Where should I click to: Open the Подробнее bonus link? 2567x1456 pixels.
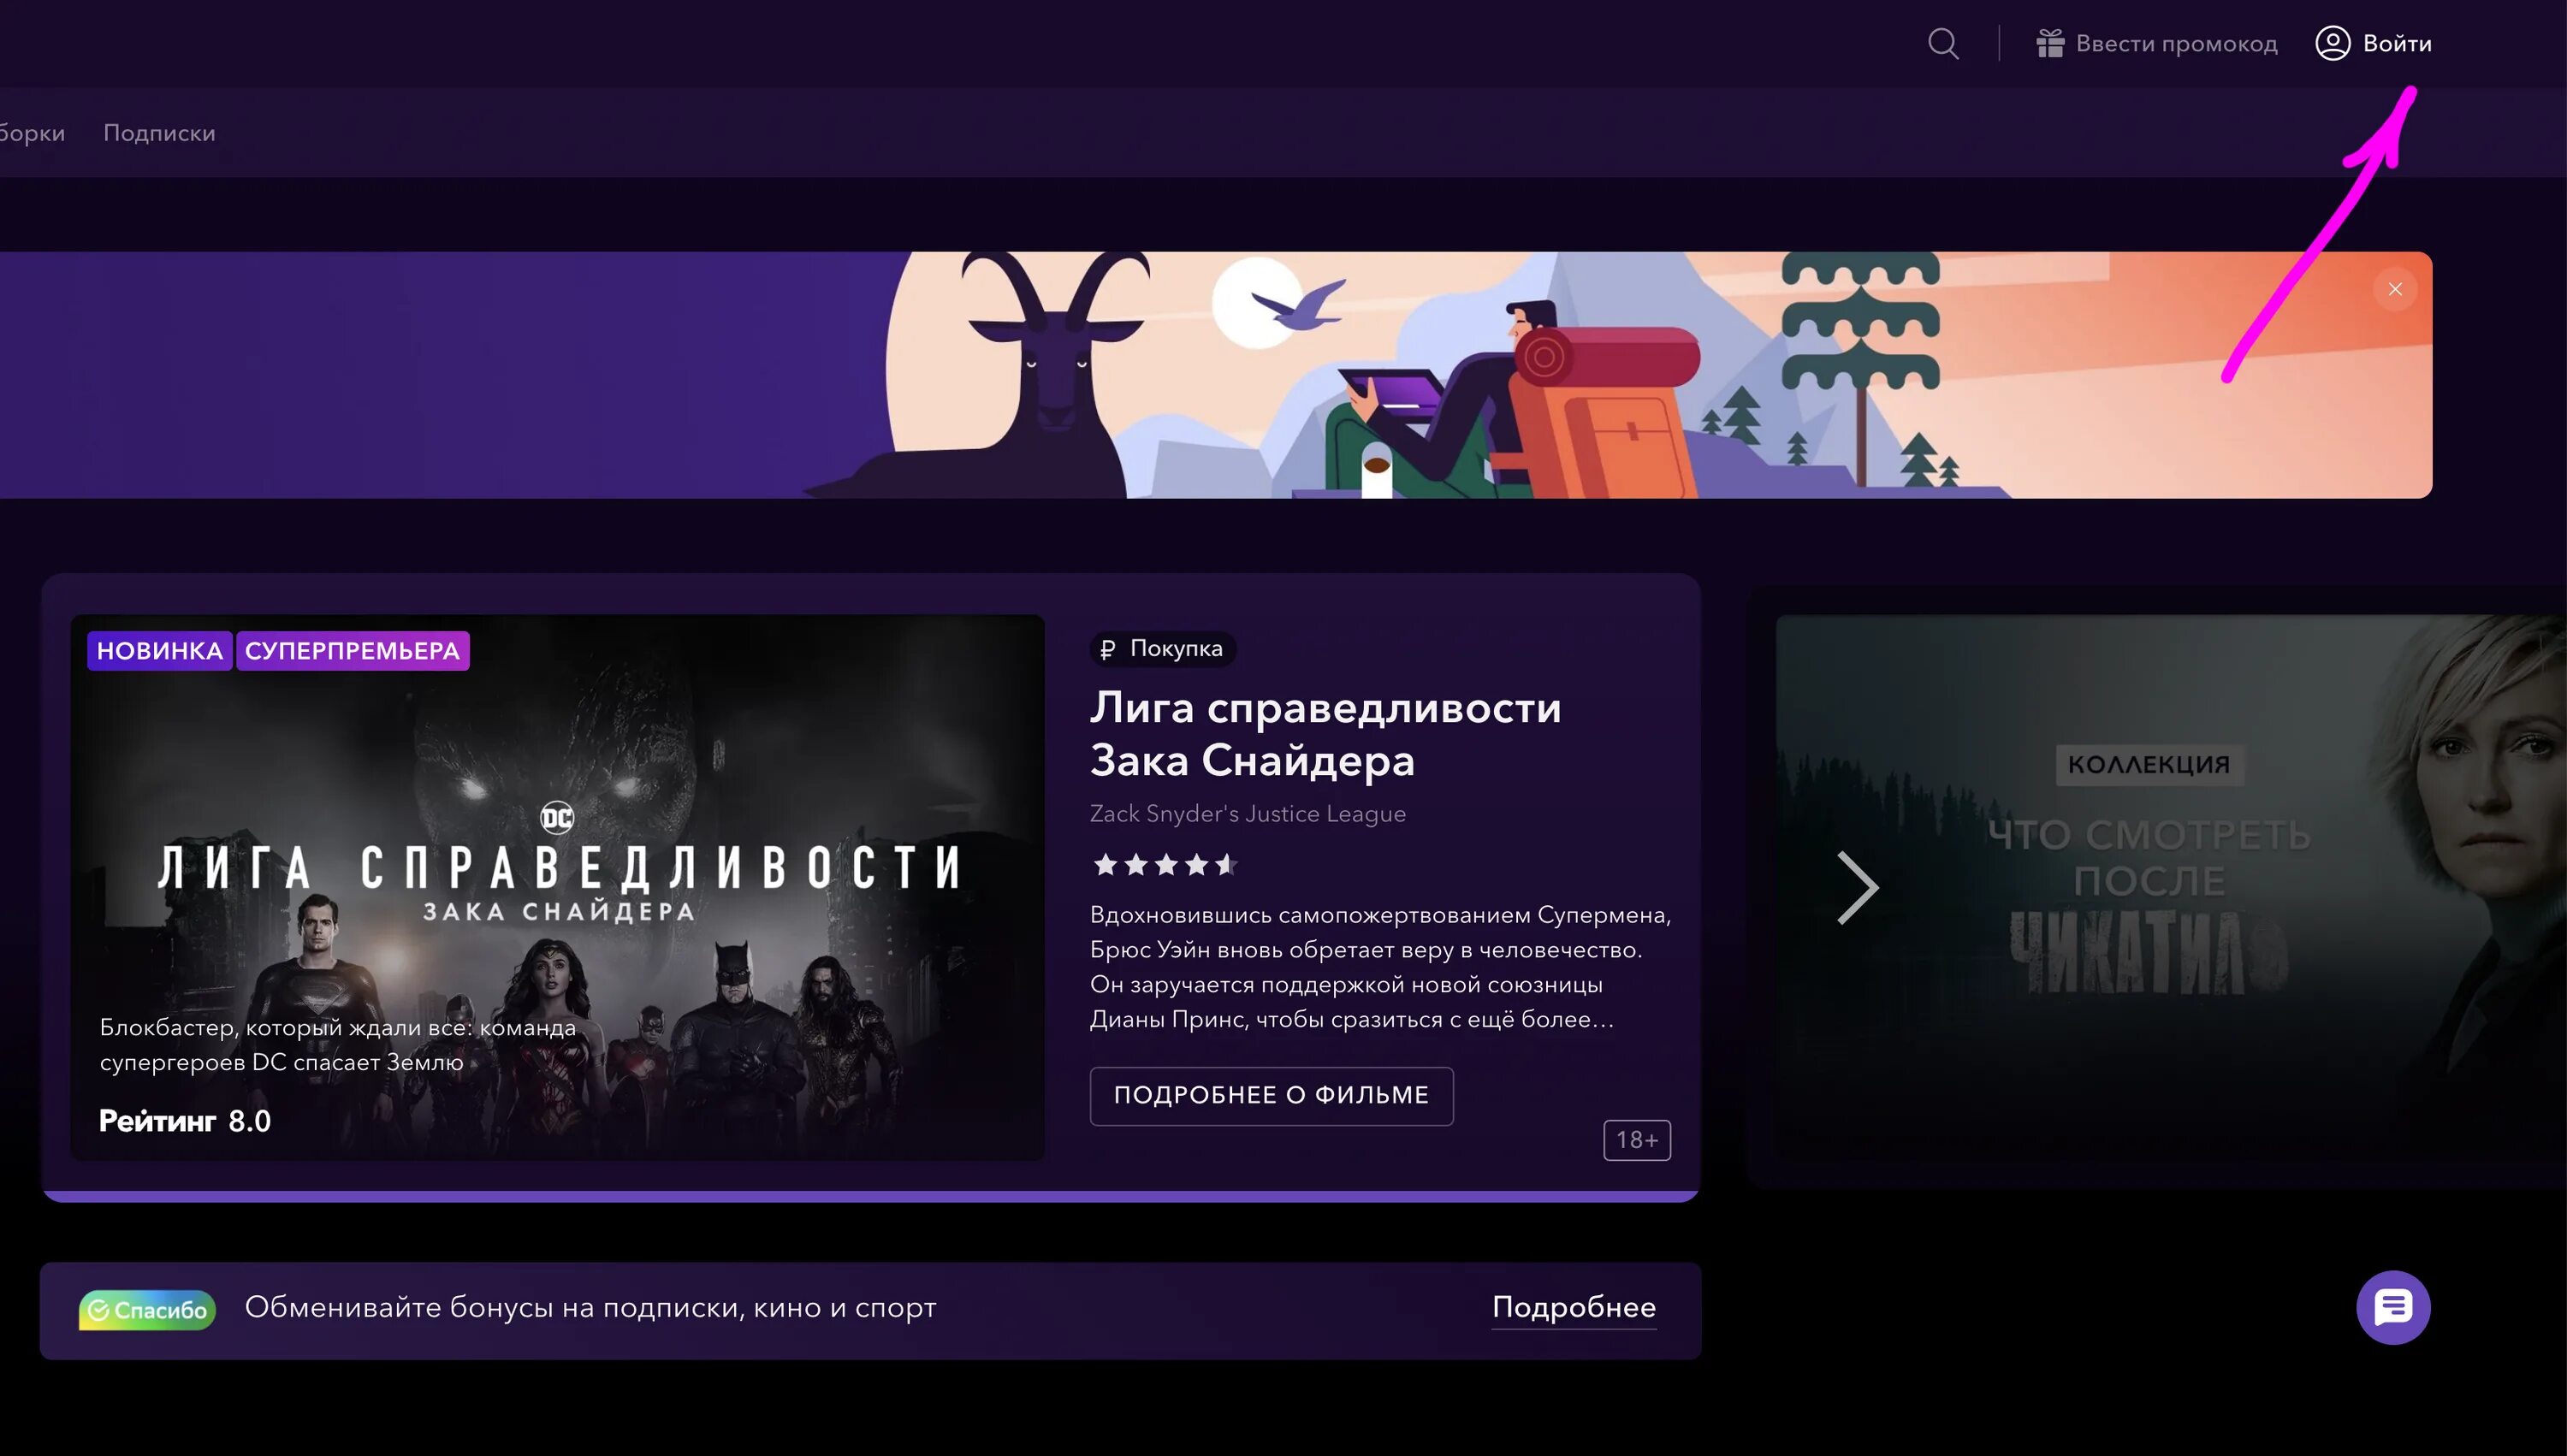[x=1574, y=1308]
